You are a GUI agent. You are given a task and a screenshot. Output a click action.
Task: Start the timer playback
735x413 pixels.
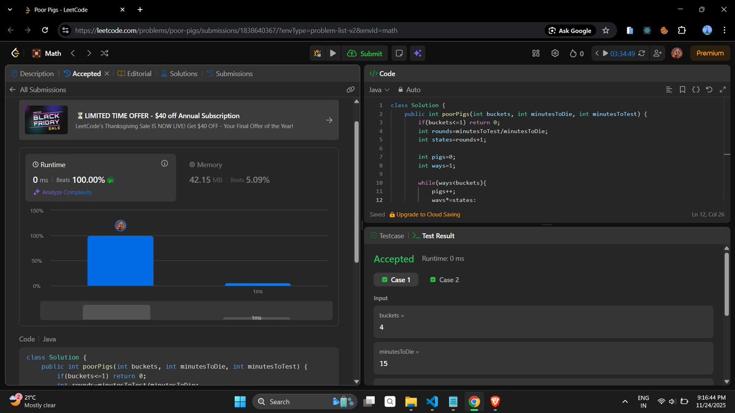pos(606,53)
